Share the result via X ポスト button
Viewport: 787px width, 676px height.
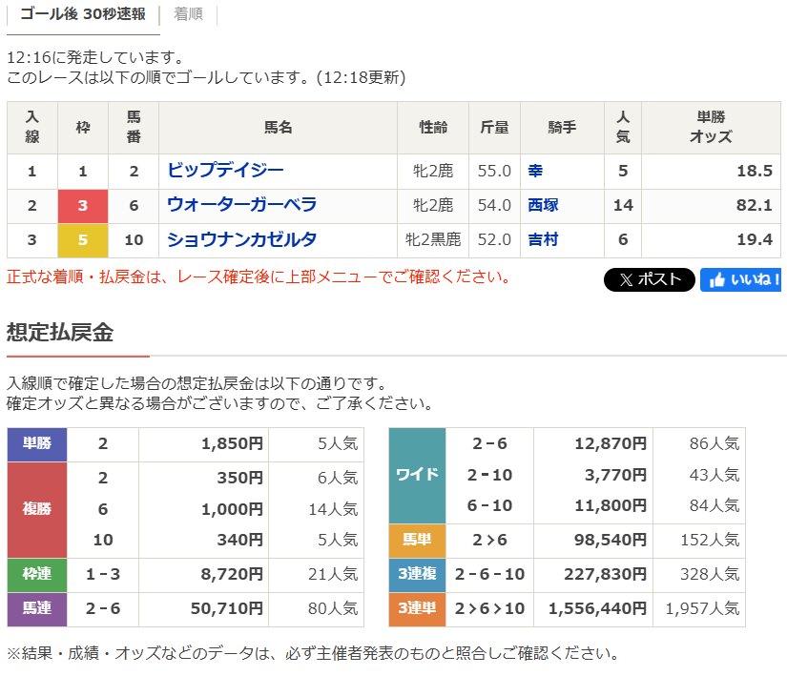tap(649, 278)
